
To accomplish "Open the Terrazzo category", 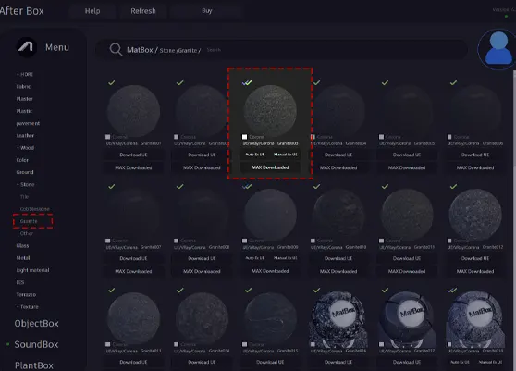I will [26, 294].
